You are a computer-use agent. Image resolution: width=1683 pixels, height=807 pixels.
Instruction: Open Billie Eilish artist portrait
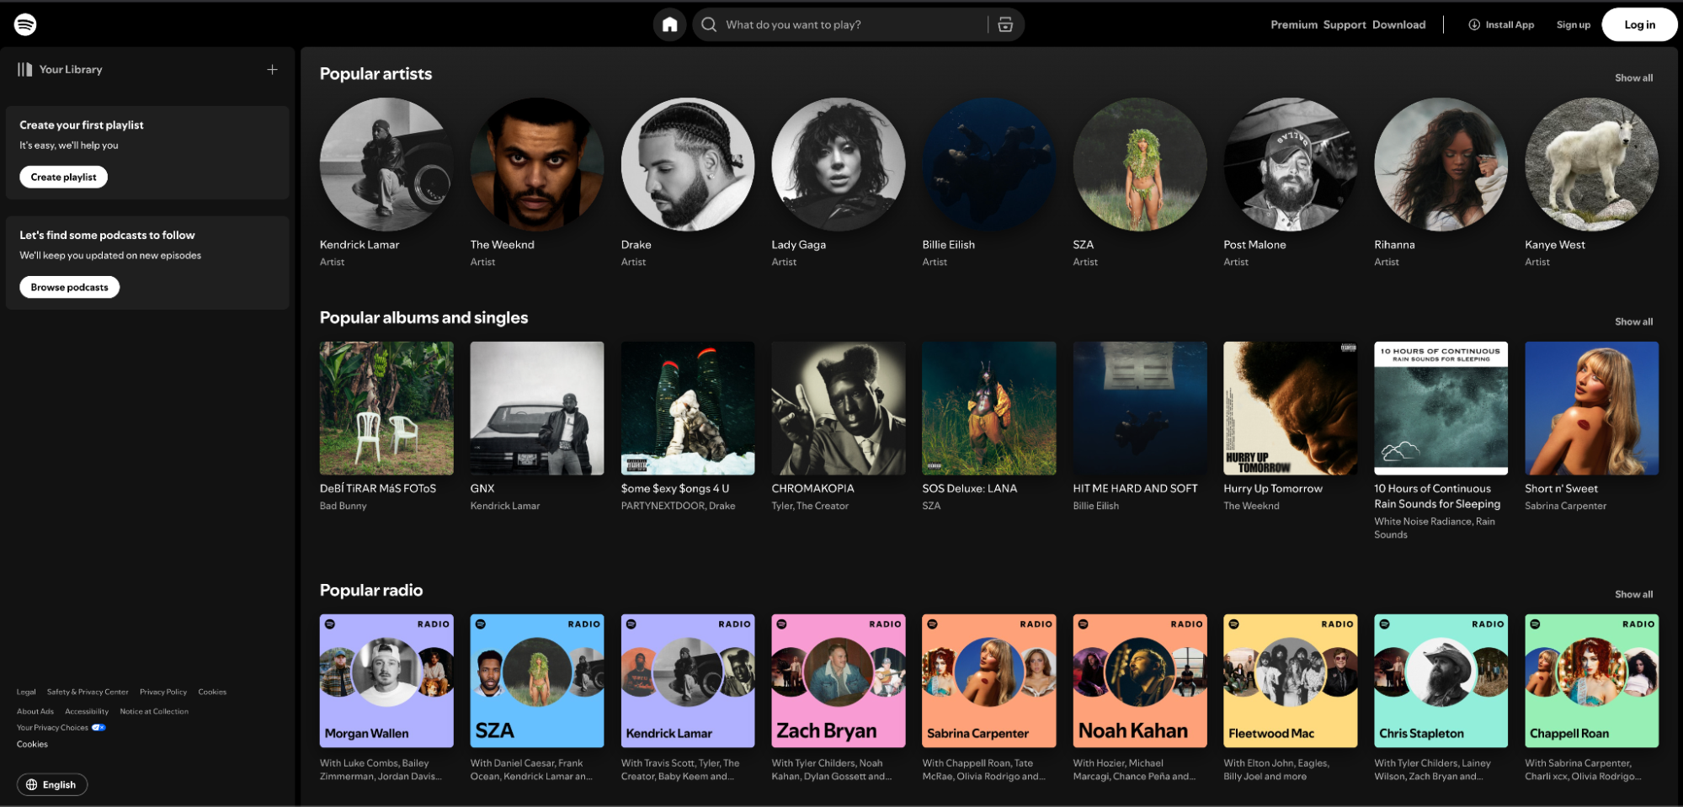(989, 164)
